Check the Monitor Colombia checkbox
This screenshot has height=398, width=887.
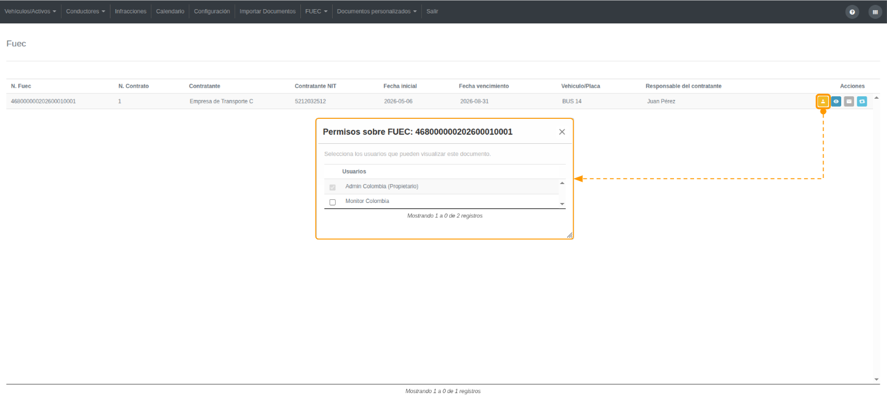pyautogui.click(x=333, y=202)
